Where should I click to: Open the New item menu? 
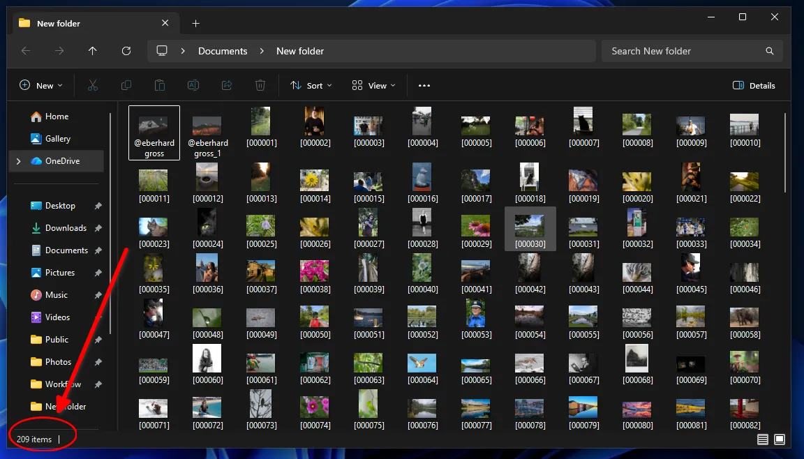(40, 85)
